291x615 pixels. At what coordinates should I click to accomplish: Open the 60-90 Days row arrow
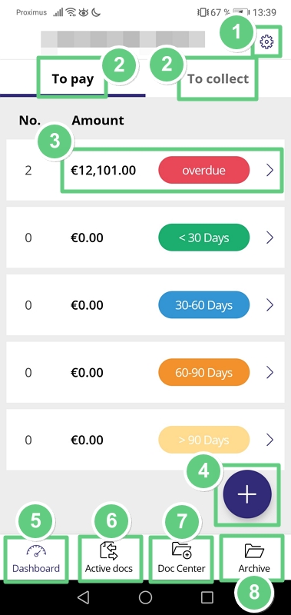pos(270,372)
